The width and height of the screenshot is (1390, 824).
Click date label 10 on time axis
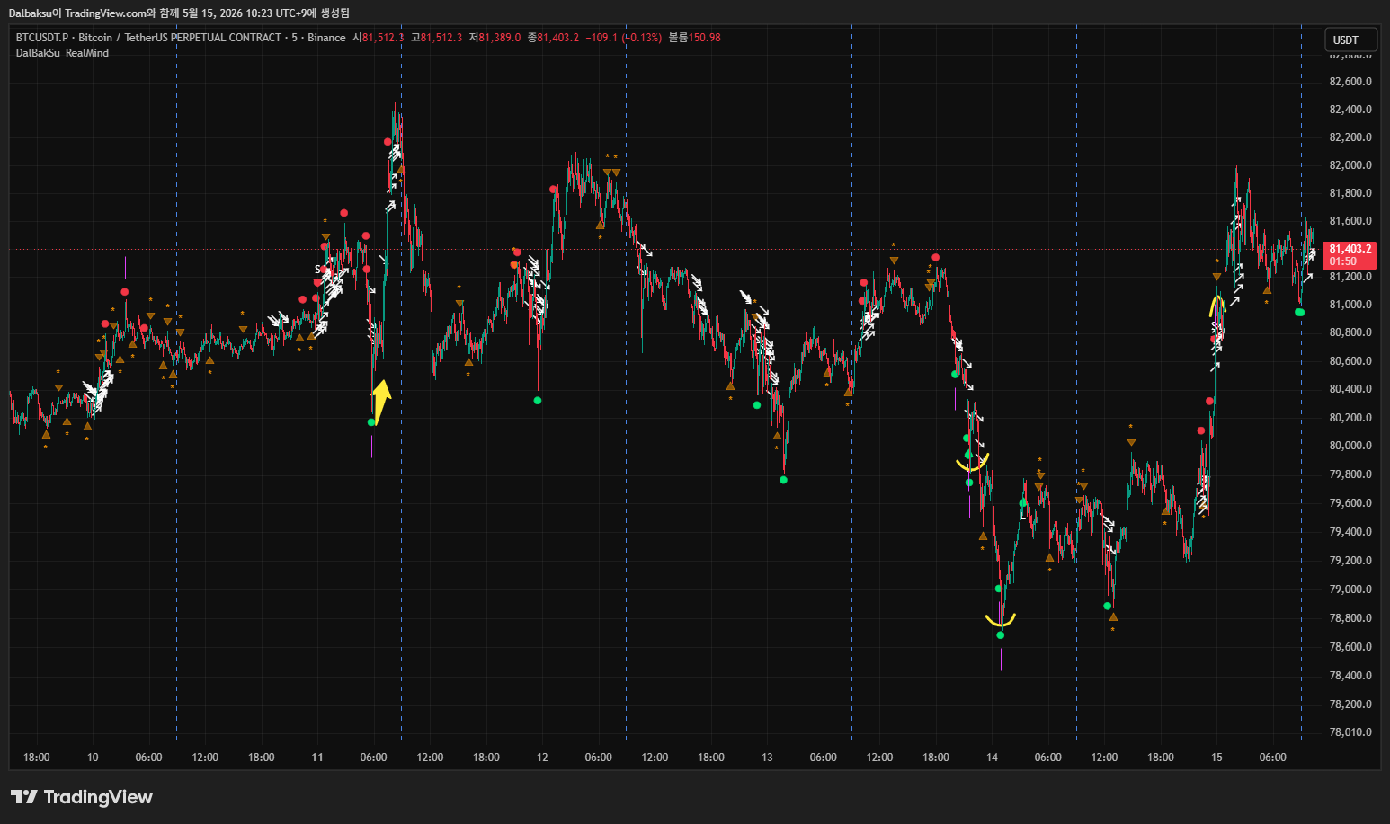[93, 758]
